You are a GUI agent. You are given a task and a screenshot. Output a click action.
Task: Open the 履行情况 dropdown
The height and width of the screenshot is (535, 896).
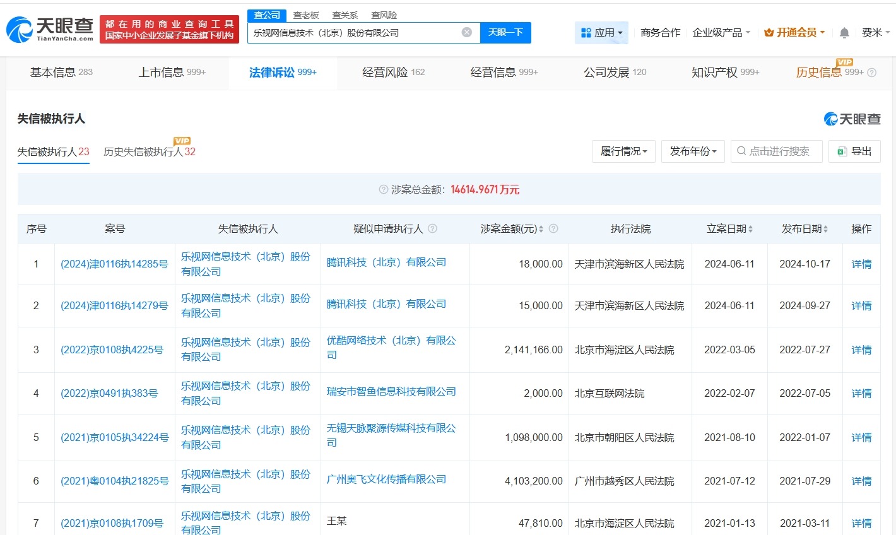click(623, 151)
